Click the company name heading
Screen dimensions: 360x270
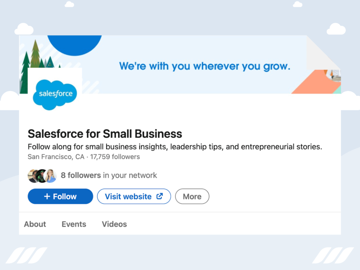tap(105, 134)
